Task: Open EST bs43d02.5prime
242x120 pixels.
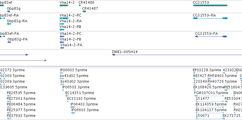Action: click(62, 79)
